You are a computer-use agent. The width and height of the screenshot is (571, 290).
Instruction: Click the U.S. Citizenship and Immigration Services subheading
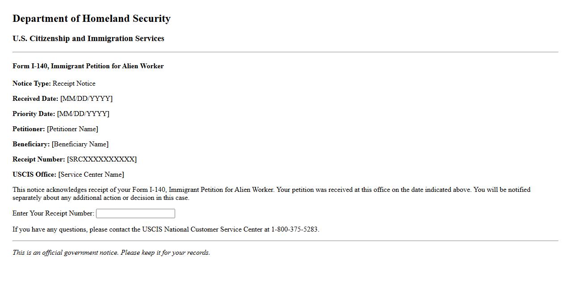click(x=88, y=39)
